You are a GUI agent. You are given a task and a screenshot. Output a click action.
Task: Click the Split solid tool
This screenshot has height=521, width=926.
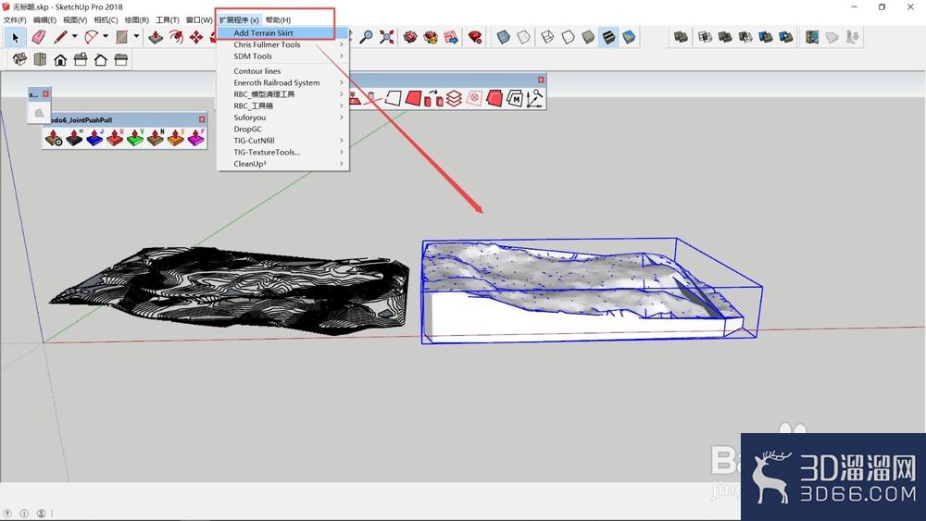[x=786, y=37]
